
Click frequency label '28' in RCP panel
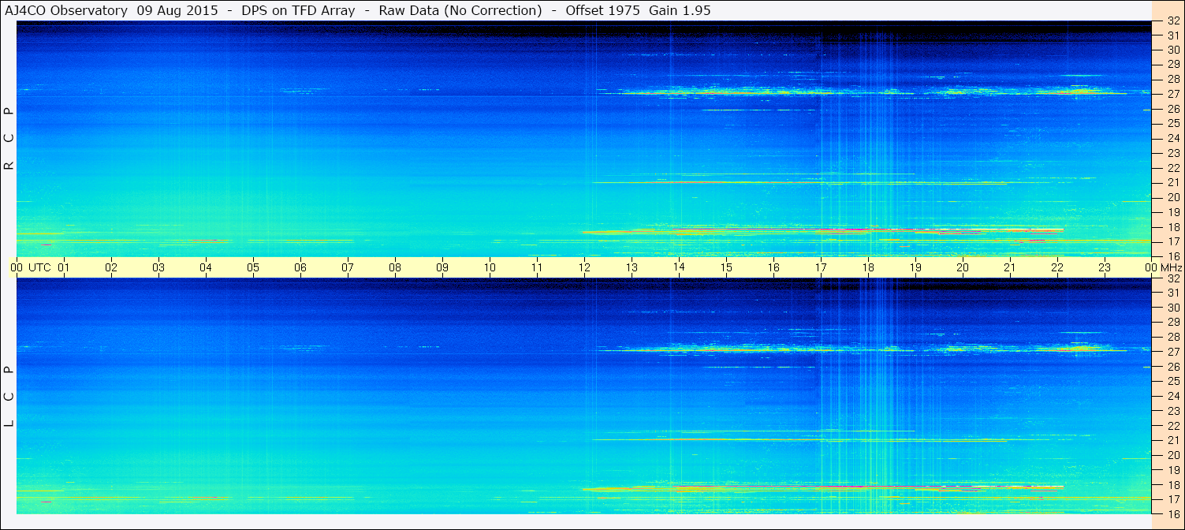1172,79
